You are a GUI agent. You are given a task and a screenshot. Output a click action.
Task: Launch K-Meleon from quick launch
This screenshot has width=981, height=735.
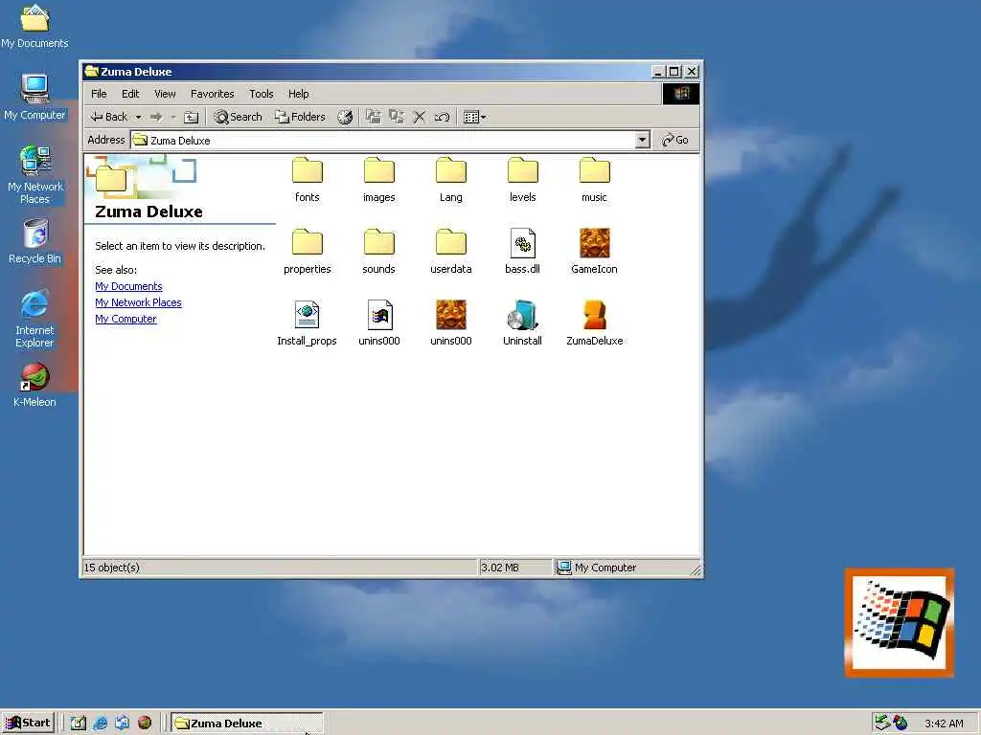[145, 724]
